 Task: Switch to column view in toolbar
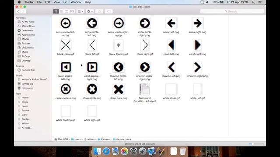point(66,11)
